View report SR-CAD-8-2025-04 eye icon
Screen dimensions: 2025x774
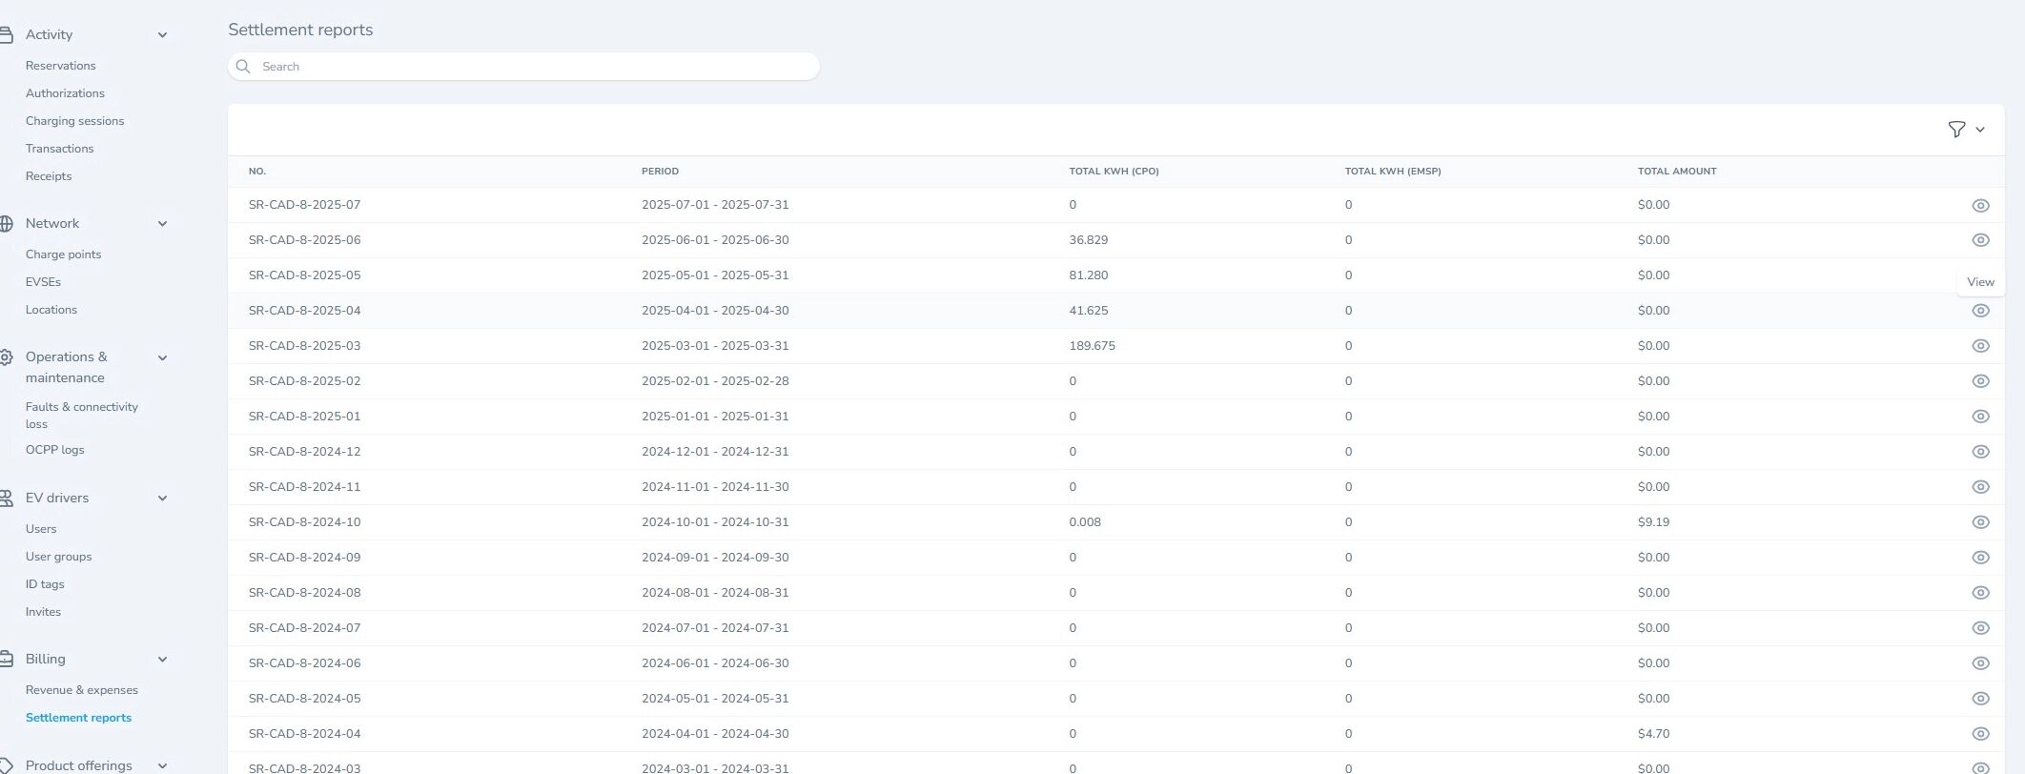click(1980, 311)
